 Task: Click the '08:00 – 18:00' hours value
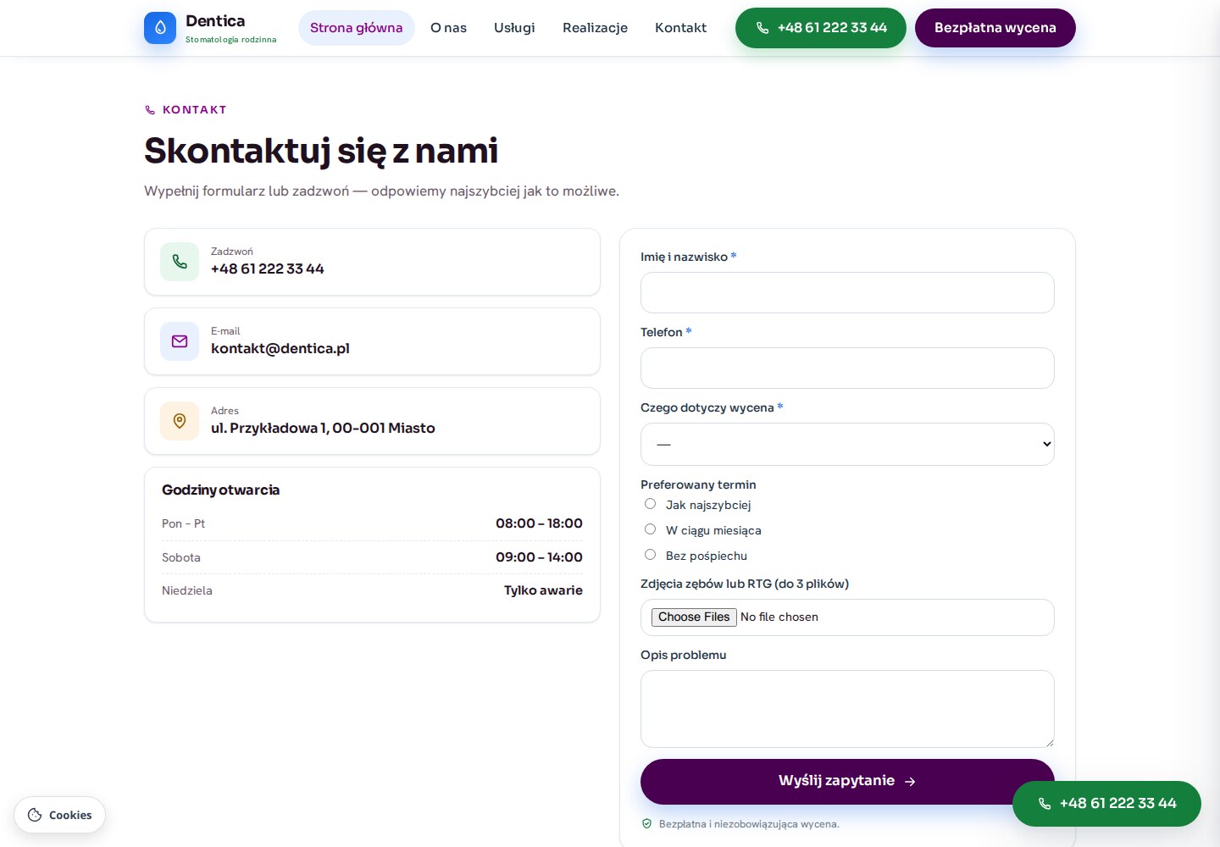click(x=539, y=523)
